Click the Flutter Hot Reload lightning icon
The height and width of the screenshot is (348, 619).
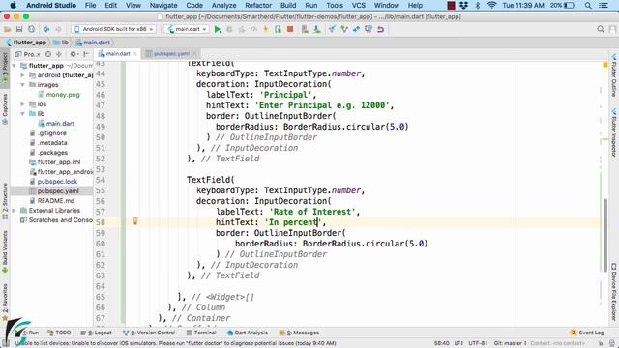point(266,29)
